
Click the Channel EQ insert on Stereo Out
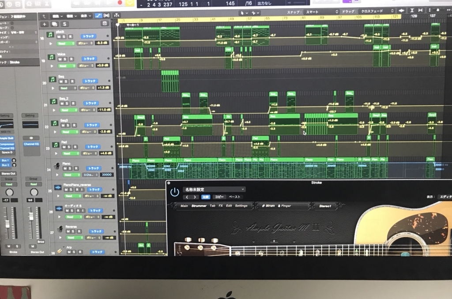pyautogui.click(x=31, y=144)
